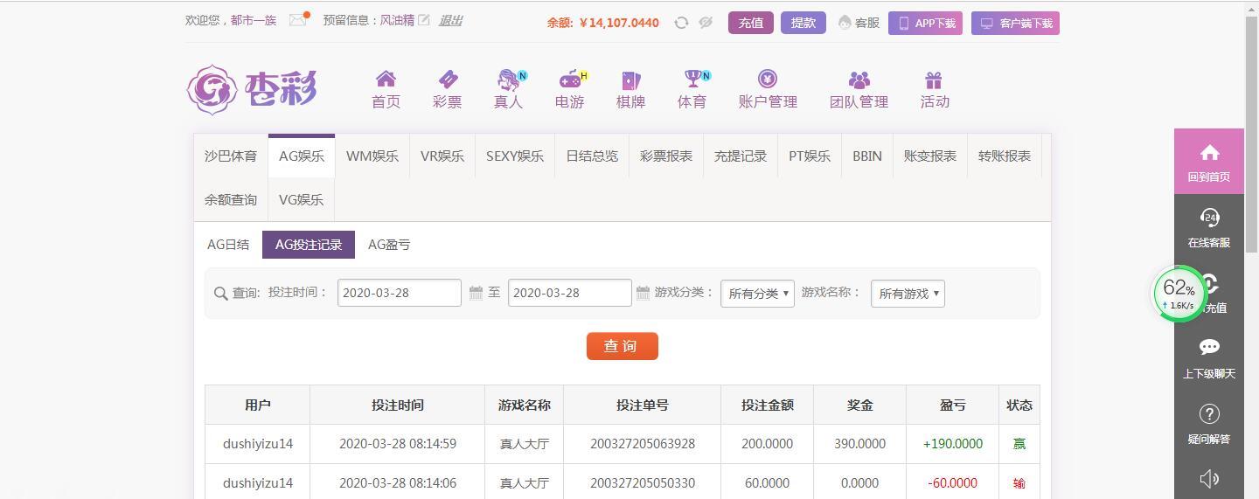Open 充提记录 tab
The width and height of the screenshot is (1259, 499).
coord(741,156)
